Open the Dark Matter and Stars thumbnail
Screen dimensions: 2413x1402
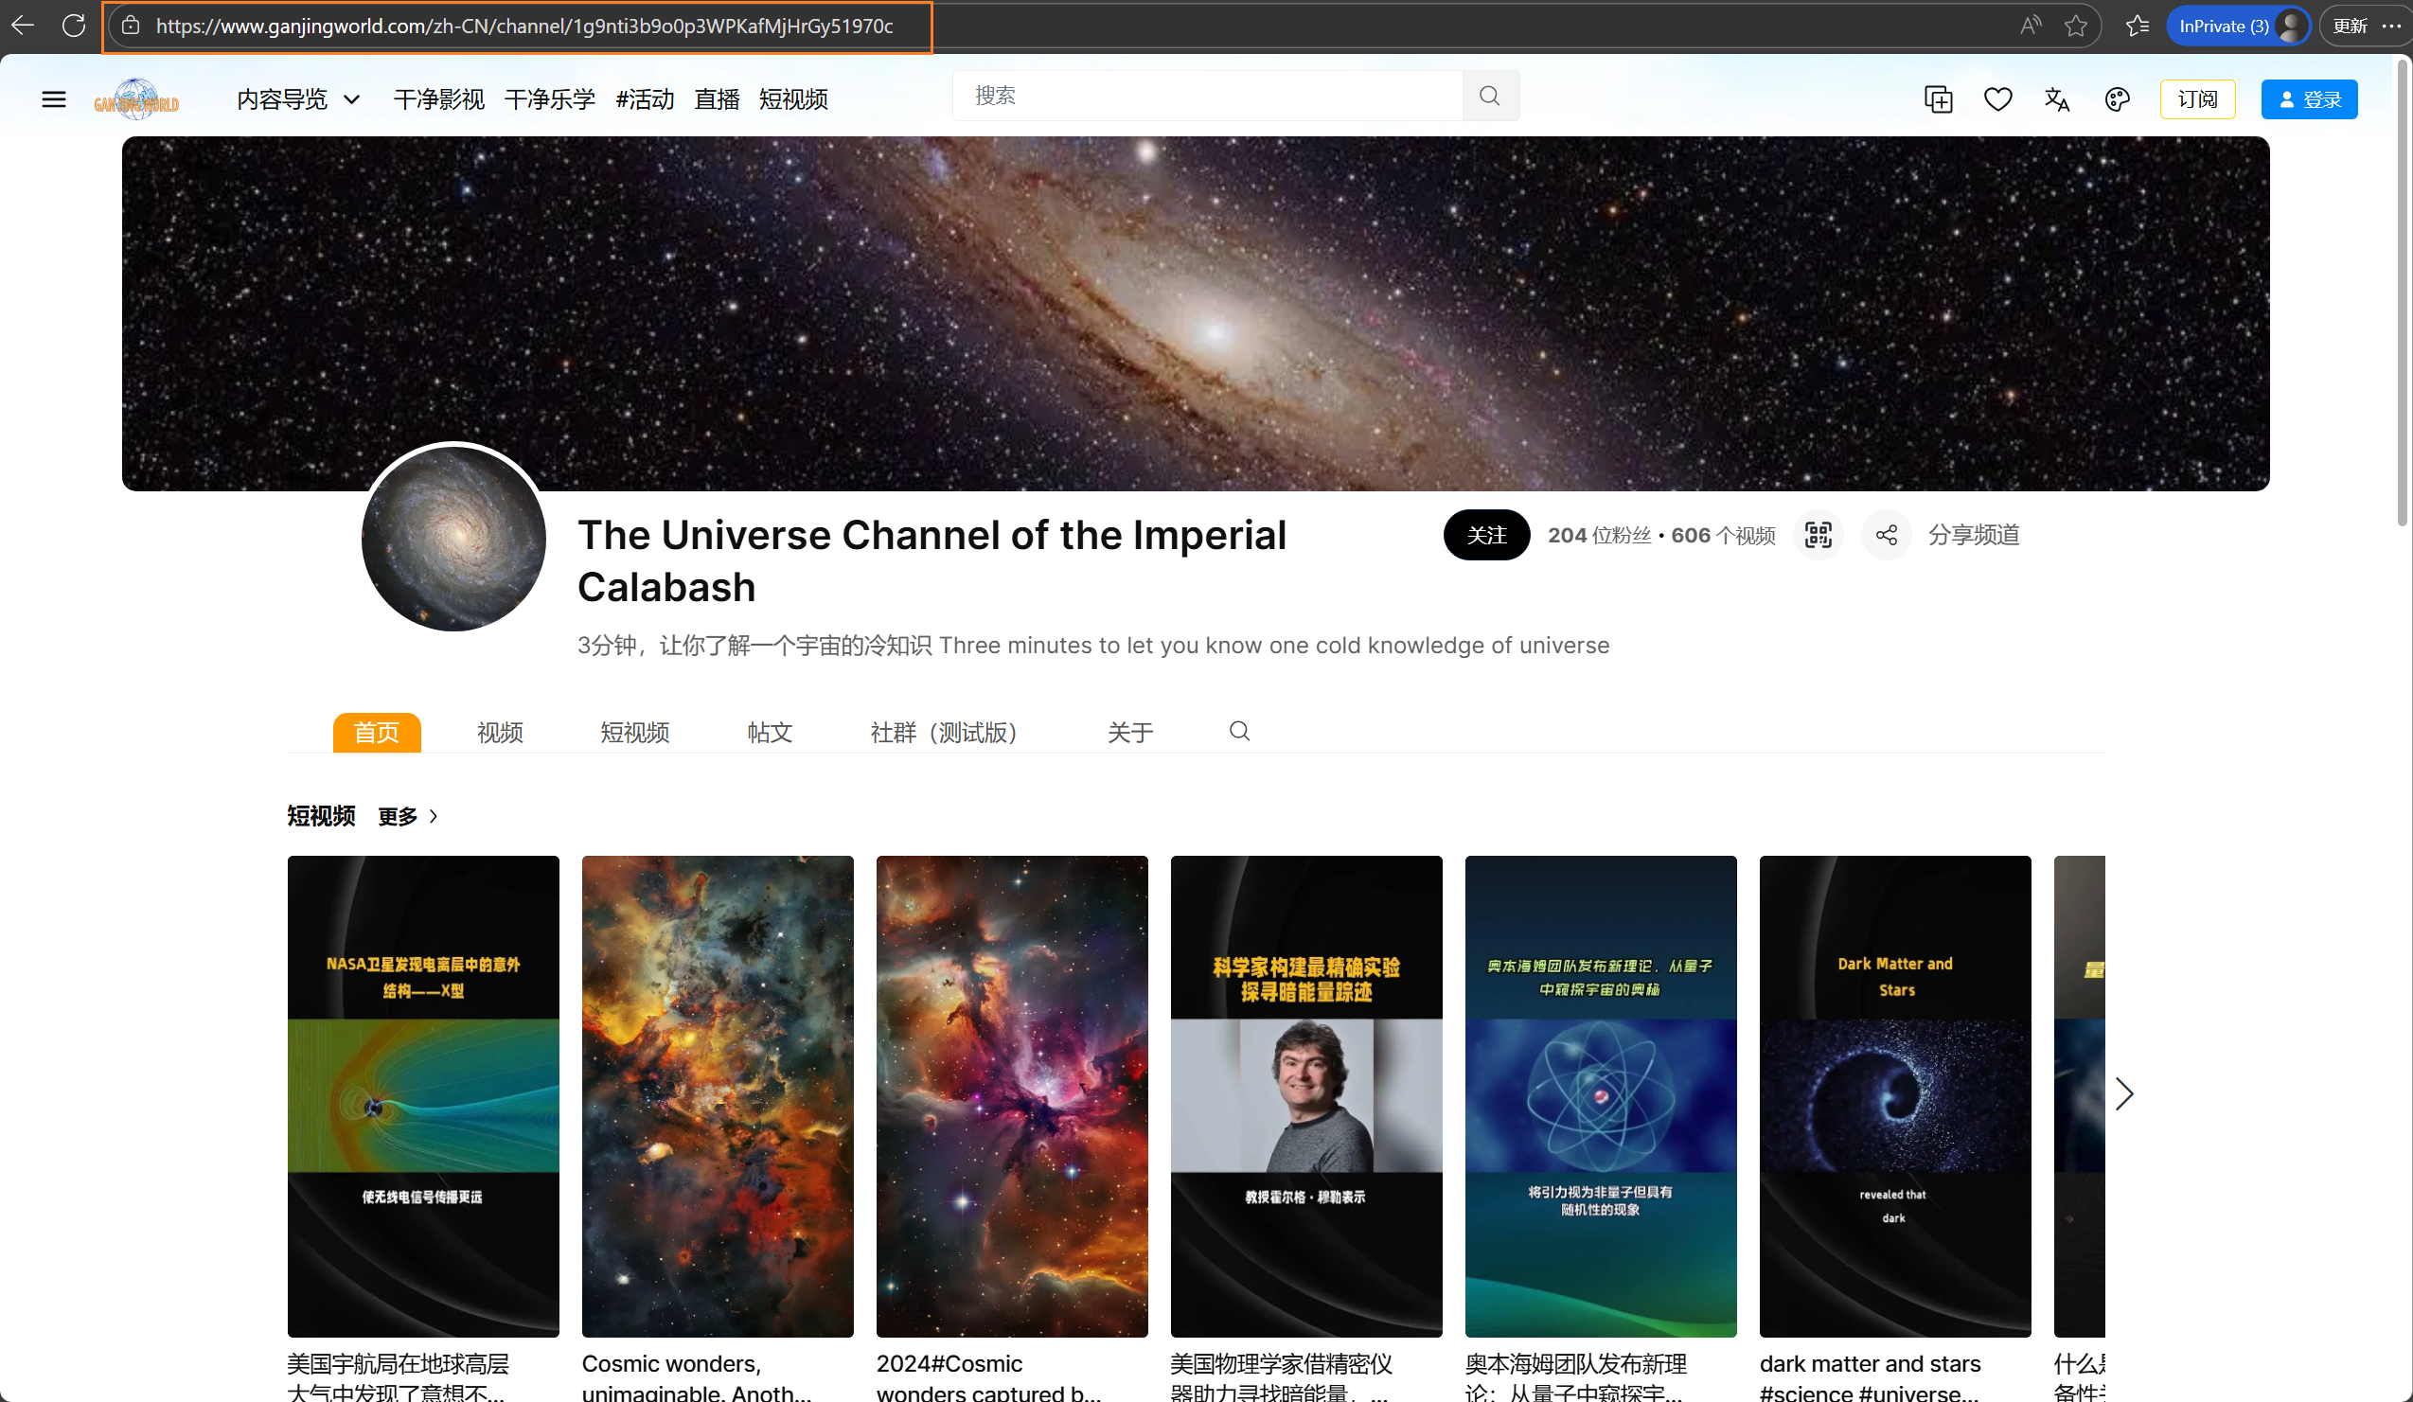(1894, 1094)
